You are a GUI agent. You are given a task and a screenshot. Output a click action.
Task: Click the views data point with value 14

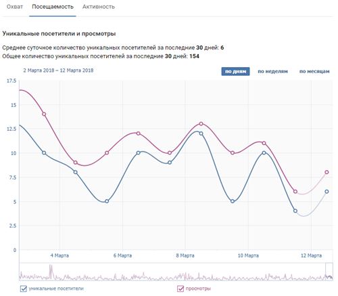point(44,114)
